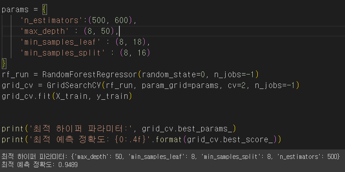
Task: Click the value 18 in the min_samples_leaf tuple
Action: (x=137, y=42)
